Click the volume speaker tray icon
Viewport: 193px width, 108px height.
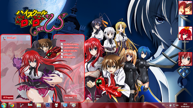[x=178, y=105]
